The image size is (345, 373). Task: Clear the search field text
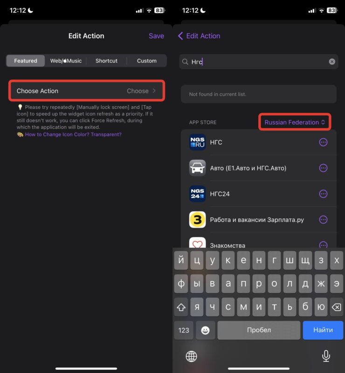332,61
